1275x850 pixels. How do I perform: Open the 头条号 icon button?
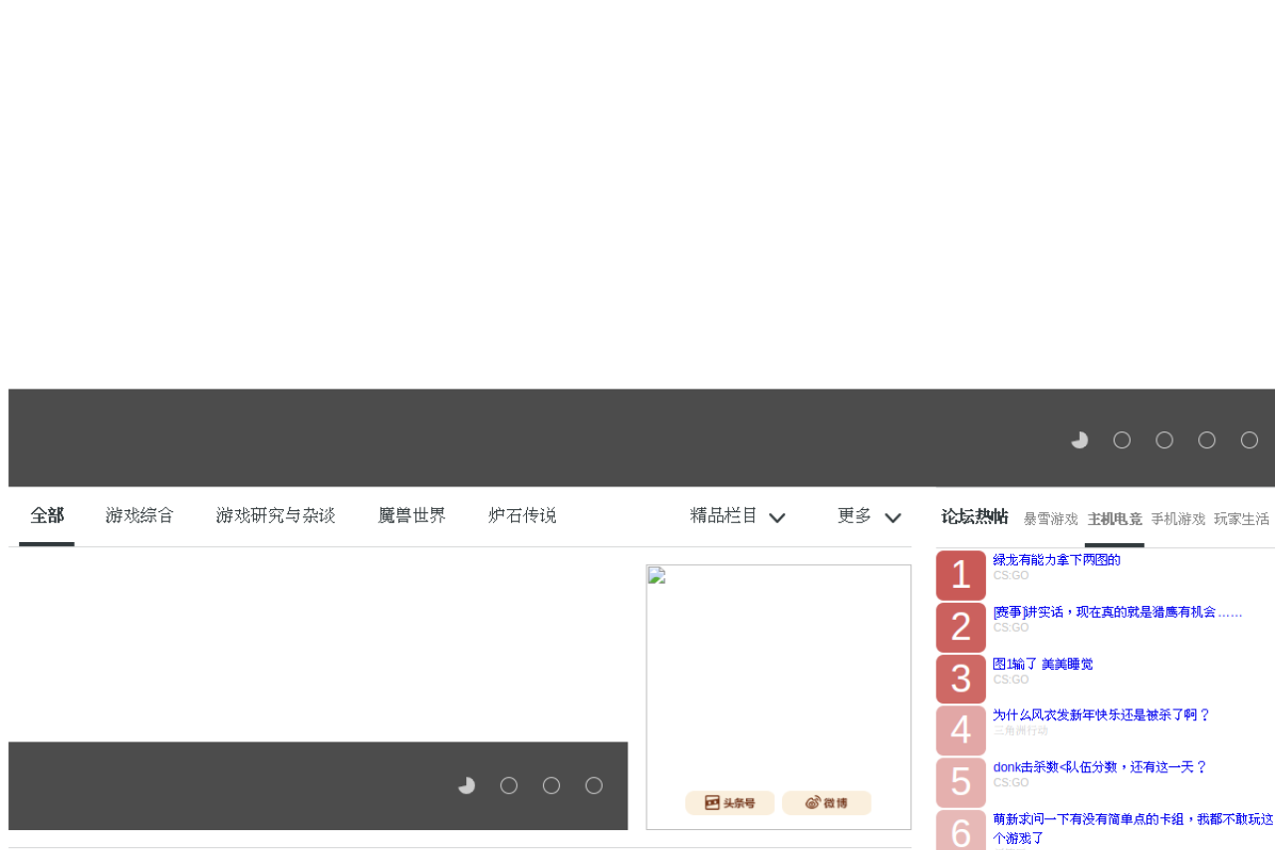point(729,803)
